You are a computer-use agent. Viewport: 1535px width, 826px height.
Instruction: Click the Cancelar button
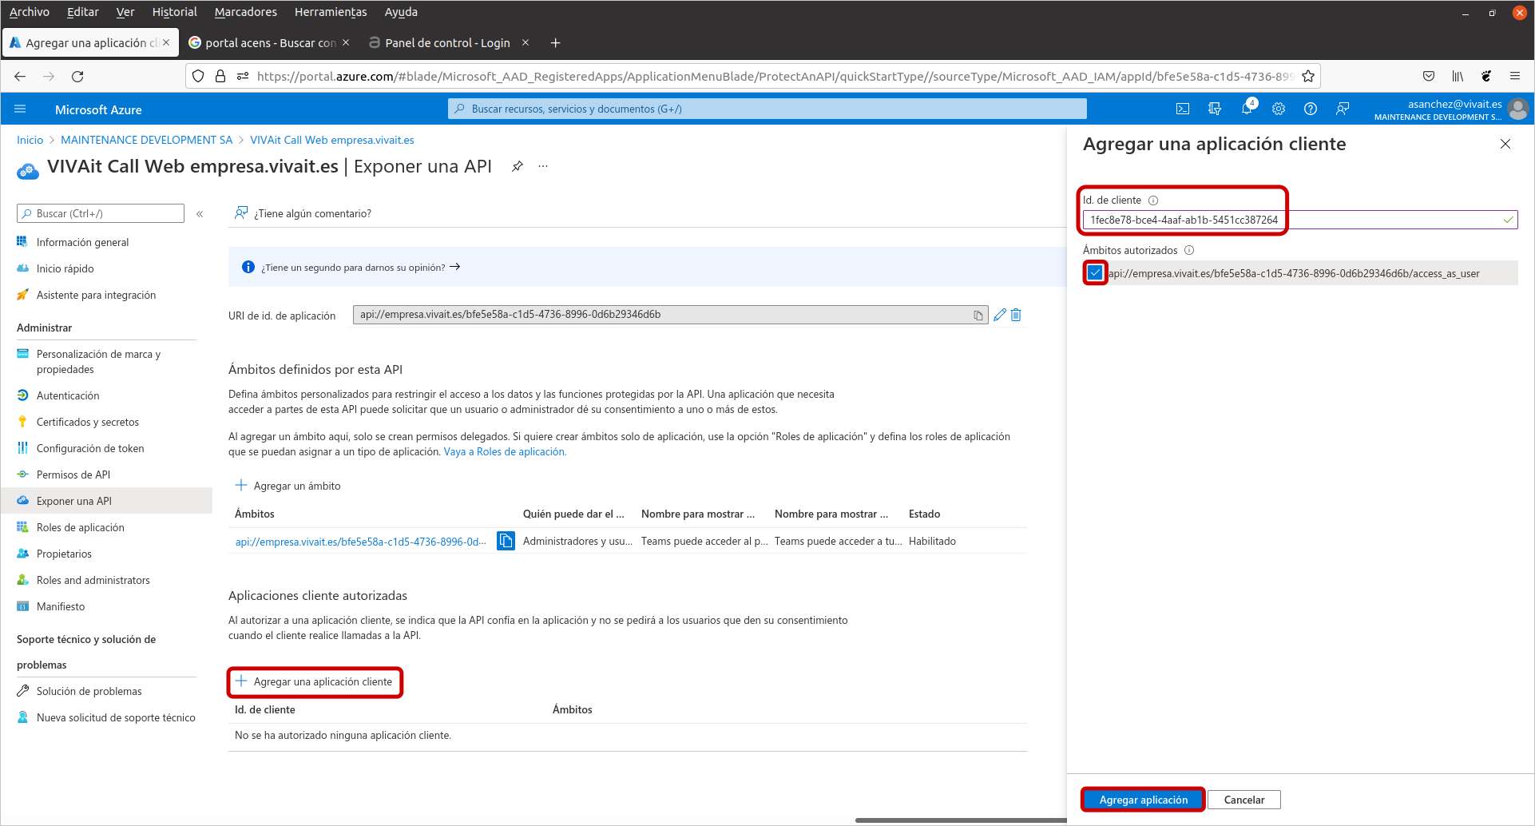click(x=1244, y=800)
